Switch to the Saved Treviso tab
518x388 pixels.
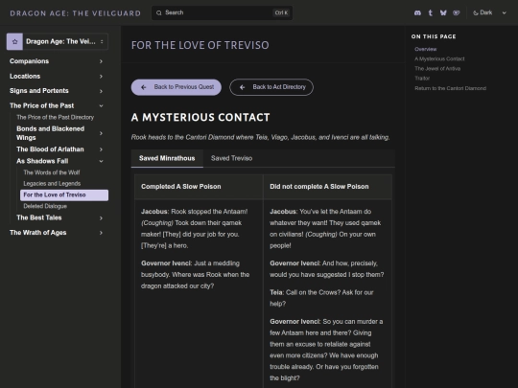point(231,158)
